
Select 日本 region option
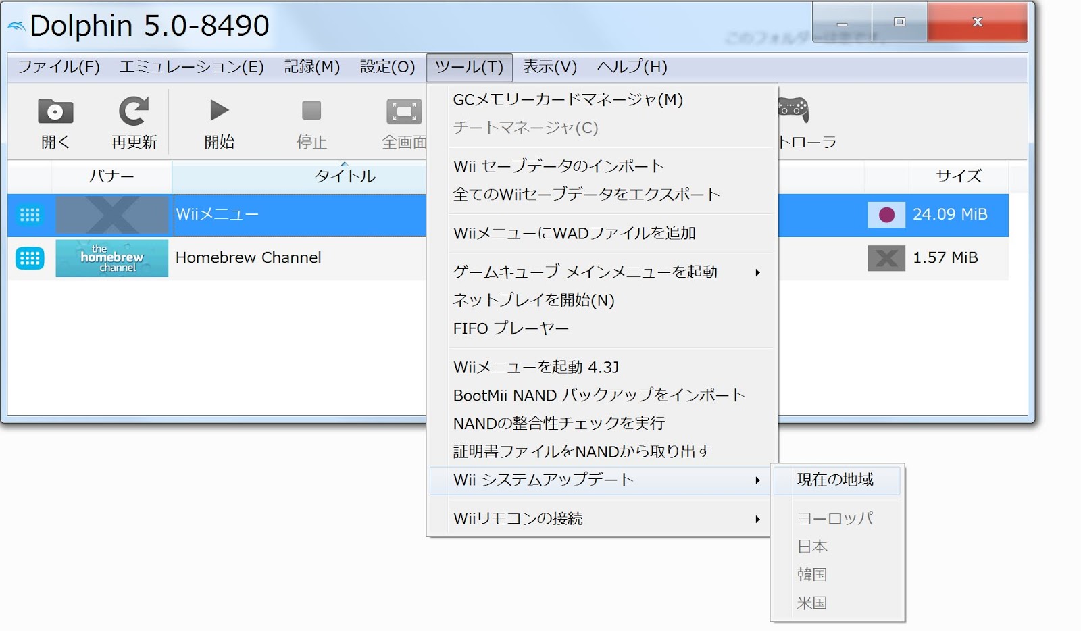click(837, 547)
